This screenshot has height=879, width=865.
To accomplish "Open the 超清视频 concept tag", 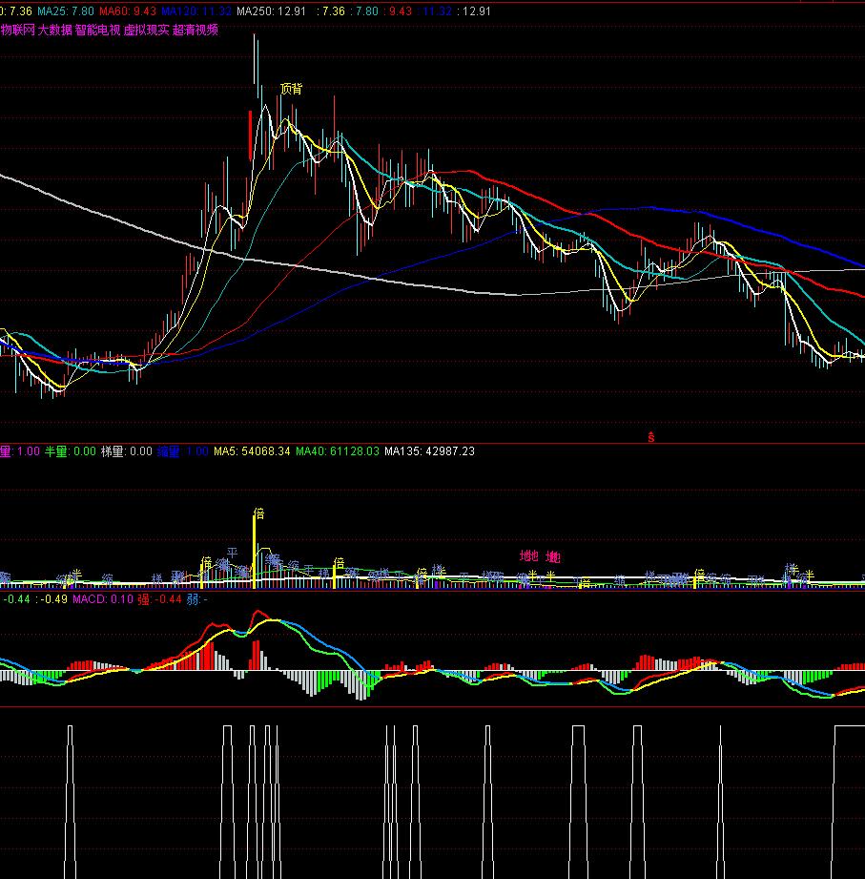I will [196, 30].
